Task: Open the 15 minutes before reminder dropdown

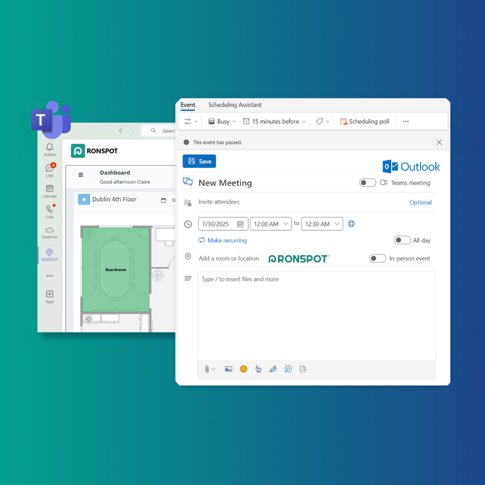Action: (274, 121)
